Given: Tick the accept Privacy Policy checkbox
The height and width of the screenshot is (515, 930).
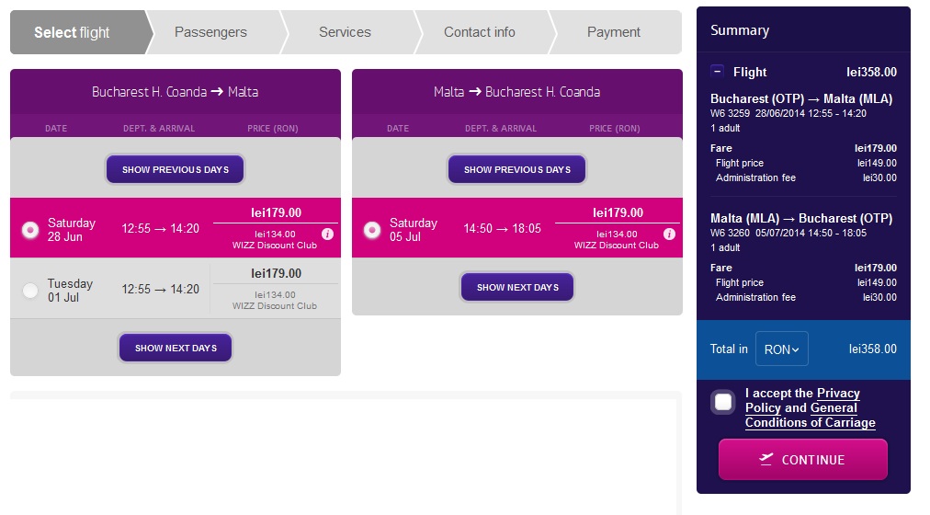Looking at the screenshot, I should coord(723,402).
